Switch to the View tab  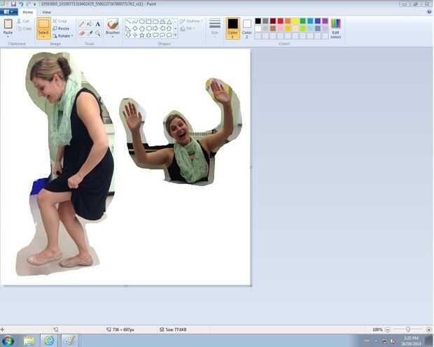[46, 12]
